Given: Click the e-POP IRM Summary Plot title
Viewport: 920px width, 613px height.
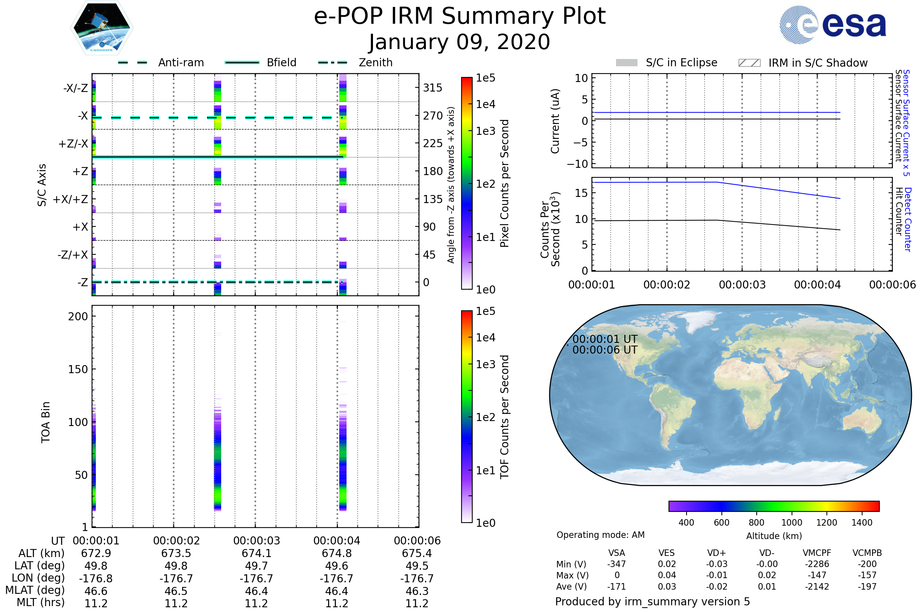Looking at the screenshot, I should coord(460,16).
